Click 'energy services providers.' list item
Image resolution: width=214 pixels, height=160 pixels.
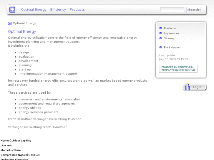[39, 112]
